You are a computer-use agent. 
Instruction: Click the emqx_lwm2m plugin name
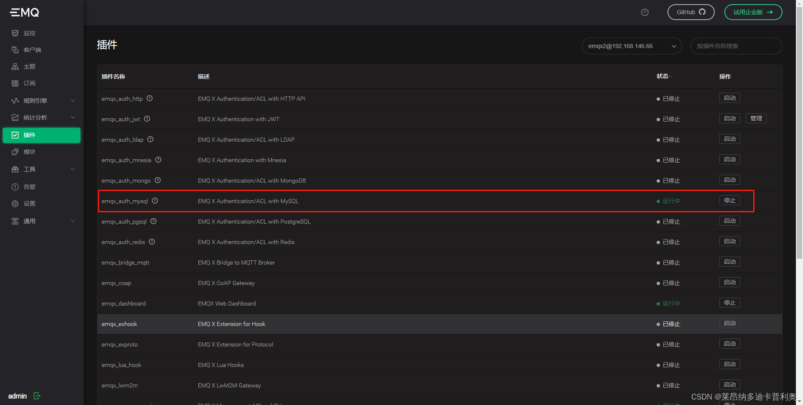pos(120,385)
